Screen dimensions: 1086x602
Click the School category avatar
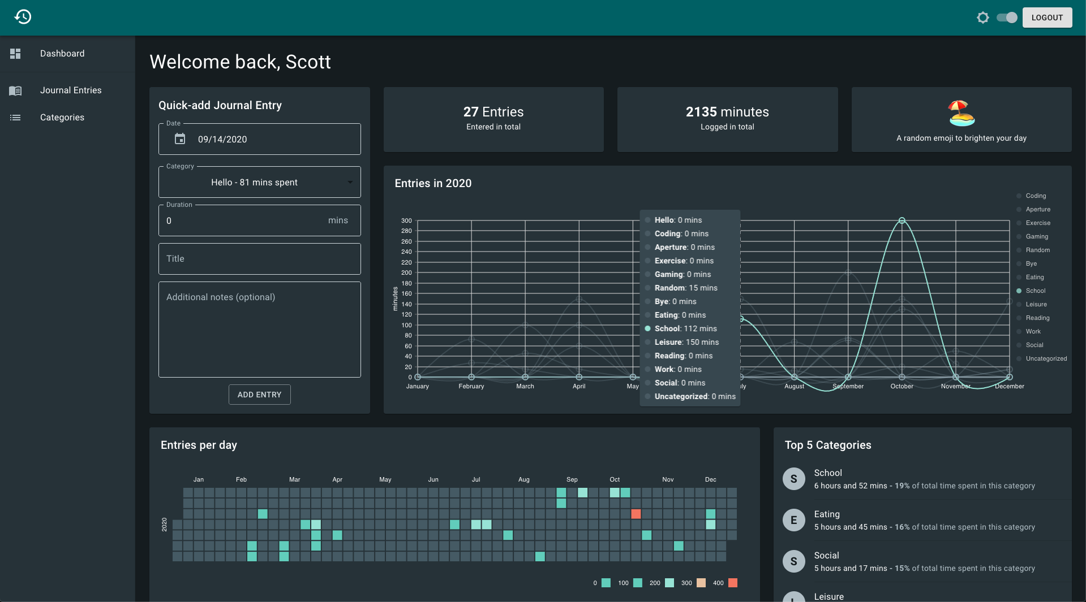(793, 479)
